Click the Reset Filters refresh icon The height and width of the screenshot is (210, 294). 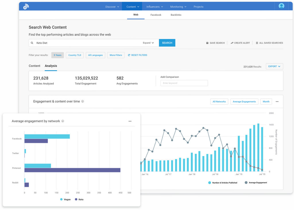[x=129, y=55]
